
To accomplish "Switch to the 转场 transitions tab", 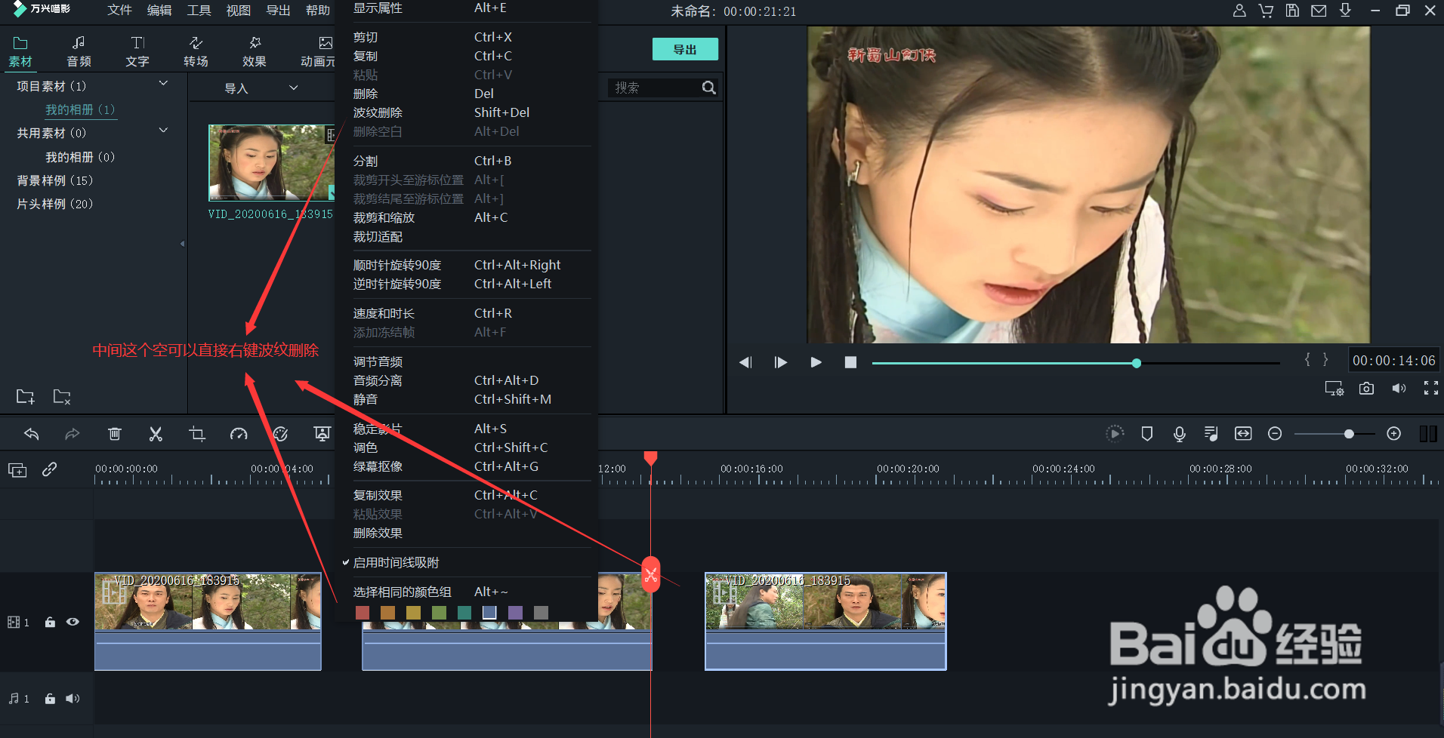I will [x=196, y=51].
